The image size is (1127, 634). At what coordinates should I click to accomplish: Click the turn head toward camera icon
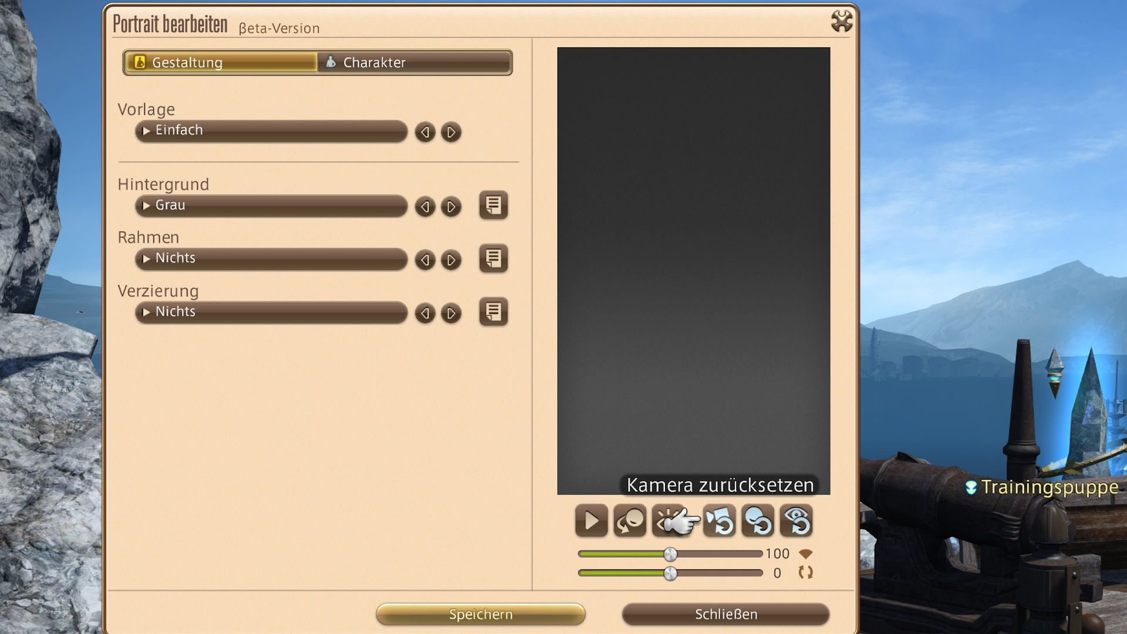[x=630, y=521]
